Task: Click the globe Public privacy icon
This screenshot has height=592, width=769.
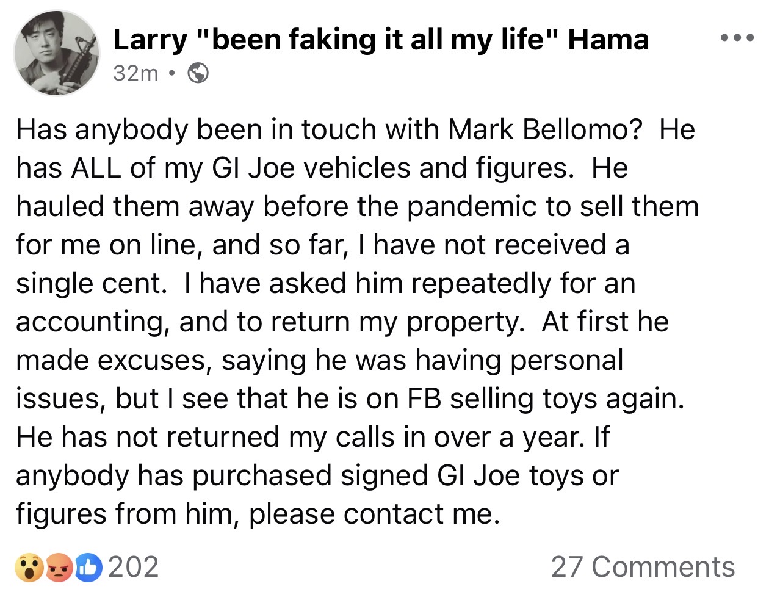Action: 198,74
